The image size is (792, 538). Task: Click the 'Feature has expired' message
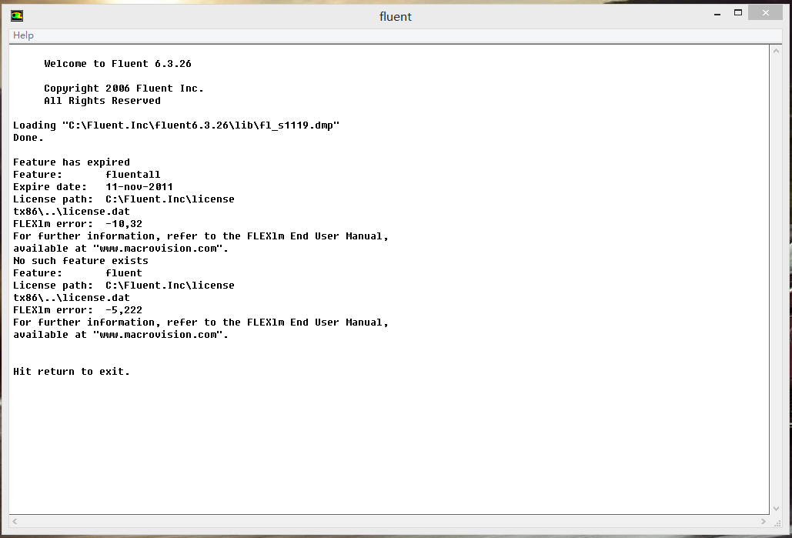click(72, 162)
